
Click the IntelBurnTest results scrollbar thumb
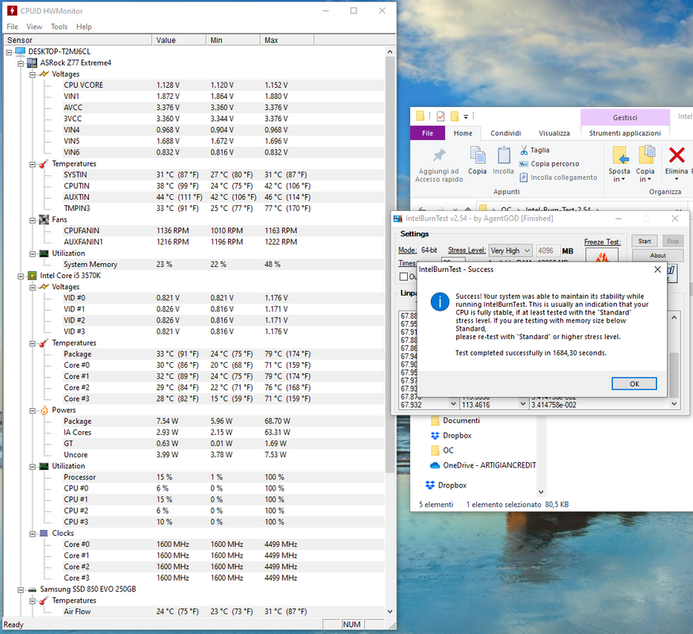(x=673, y=375)
